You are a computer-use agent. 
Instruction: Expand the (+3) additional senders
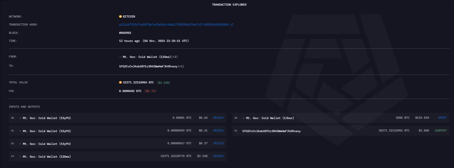click(x=174, y=57)
